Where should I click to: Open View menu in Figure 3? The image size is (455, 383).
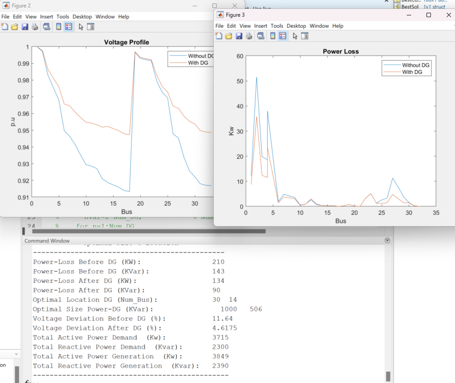[x=245, y=26]
